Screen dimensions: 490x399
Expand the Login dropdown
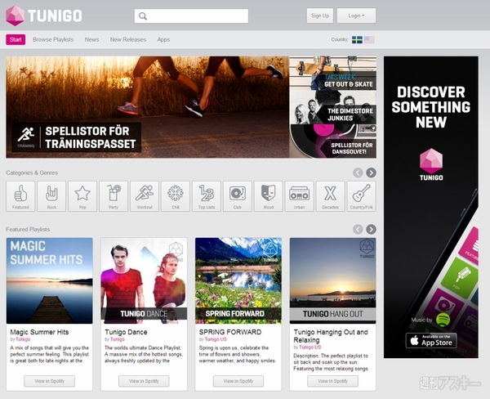pos(356,16)
